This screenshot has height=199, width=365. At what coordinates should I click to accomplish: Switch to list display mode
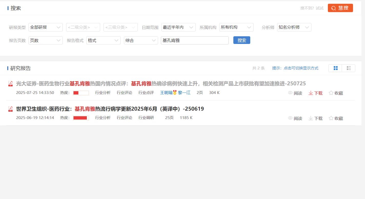(x=349, y=68)
